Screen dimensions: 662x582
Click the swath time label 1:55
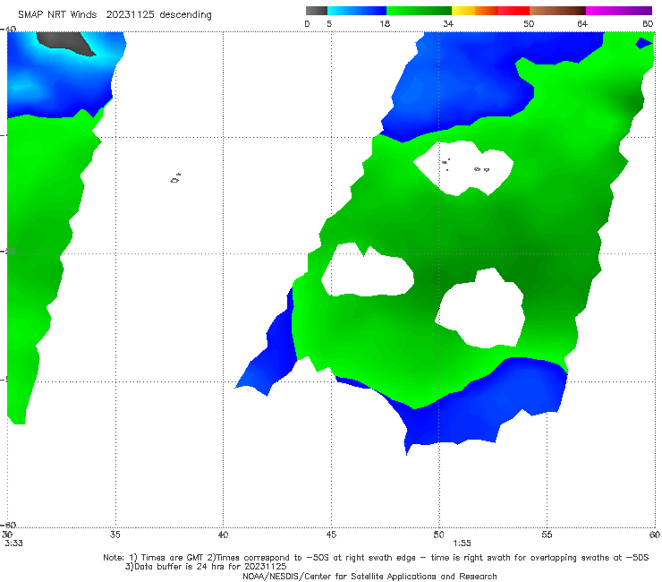click(462, 543)
